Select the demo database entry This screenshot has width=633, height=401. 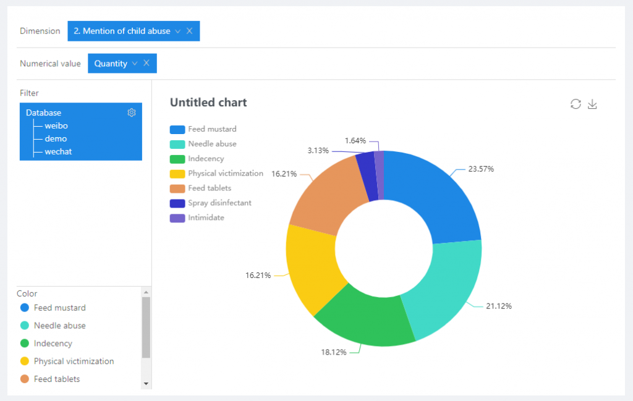56,138
